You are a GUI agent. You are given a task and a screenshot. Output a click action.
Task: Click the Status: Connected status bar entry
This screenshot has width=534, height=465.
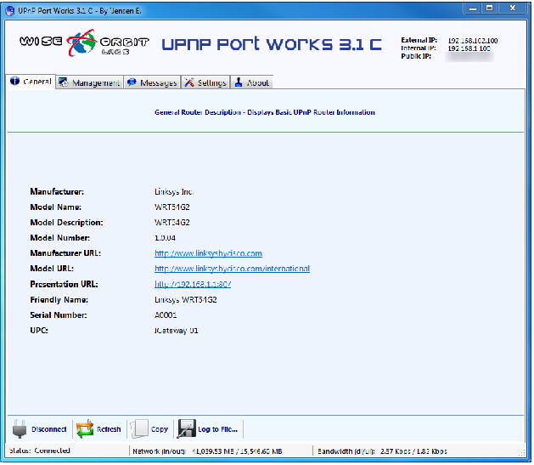click(x=40, y=451)
